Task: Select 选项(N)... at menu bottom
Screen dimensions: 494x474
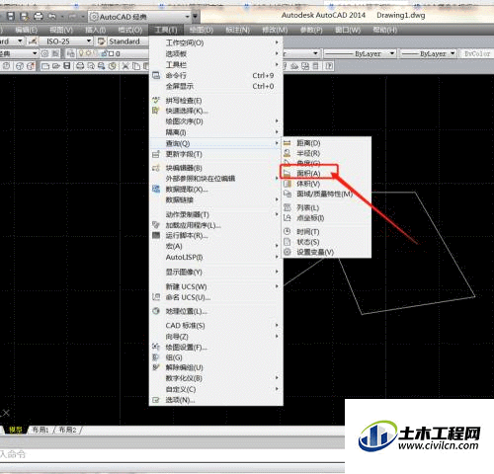Action: 216,400
